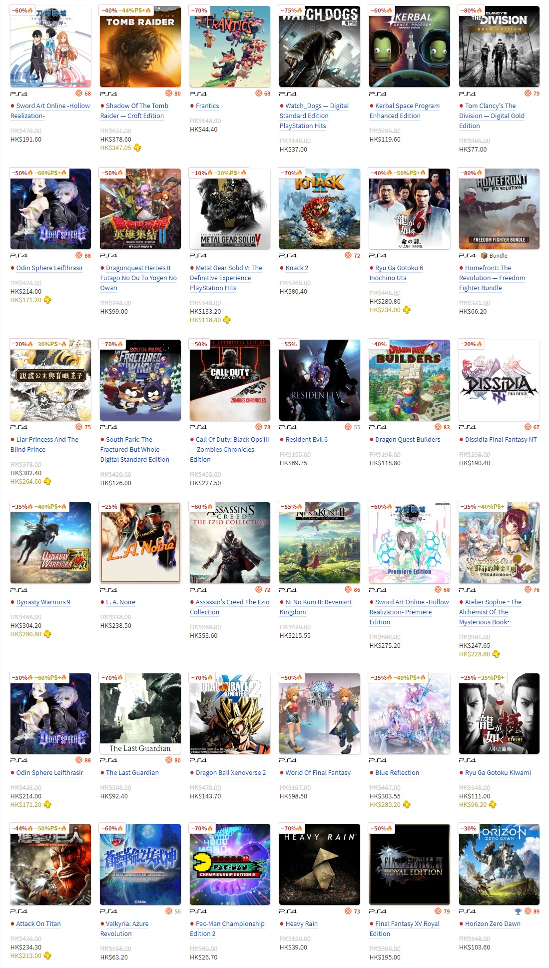Click the PS Plus icon beside HK$118.40
Screen dimensions: 549x968
coord(227,320)
